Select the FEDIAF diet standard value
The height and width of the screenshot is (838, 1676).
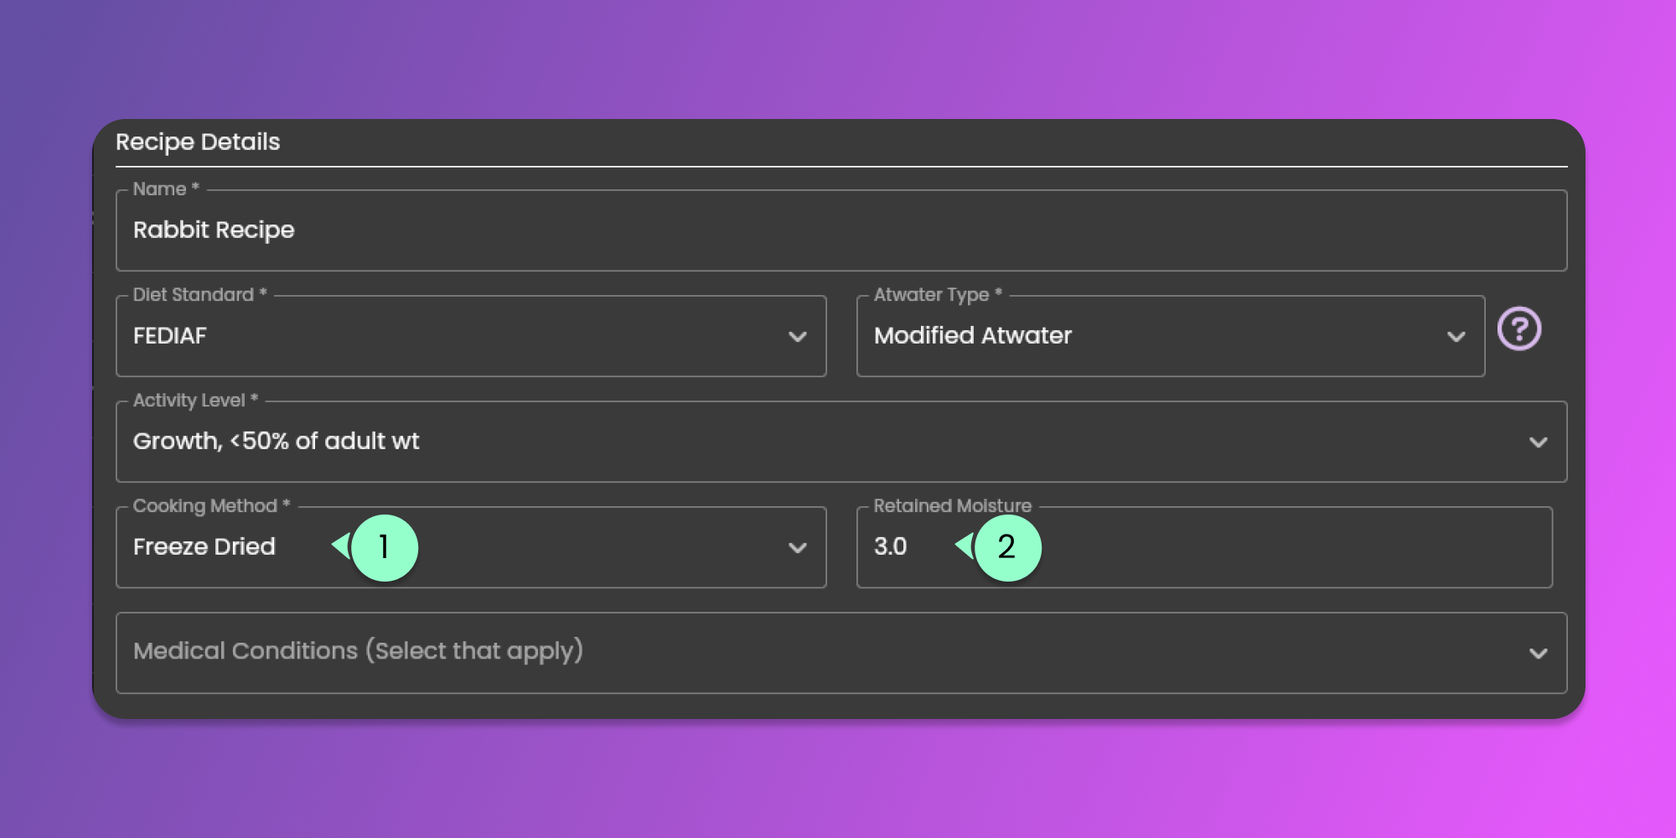click(x=170, y=336)
